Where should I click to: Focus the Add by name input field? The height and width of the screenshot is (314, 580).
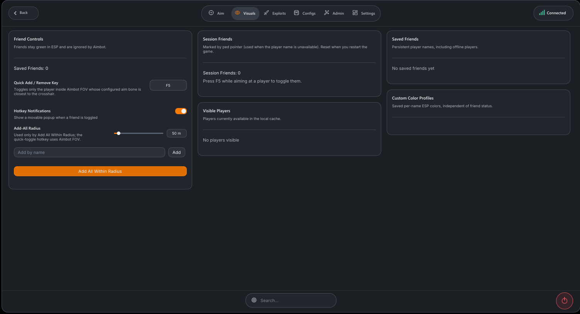pos(90,152)
